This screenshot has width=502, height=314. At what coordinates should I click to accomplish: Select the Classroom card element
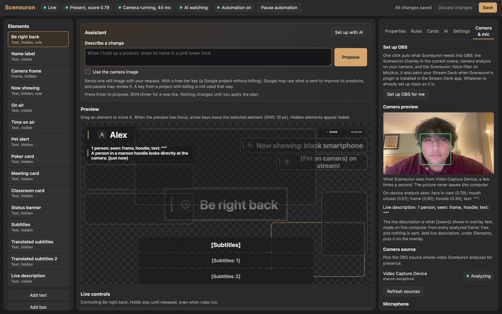click(x=38, y=193)
